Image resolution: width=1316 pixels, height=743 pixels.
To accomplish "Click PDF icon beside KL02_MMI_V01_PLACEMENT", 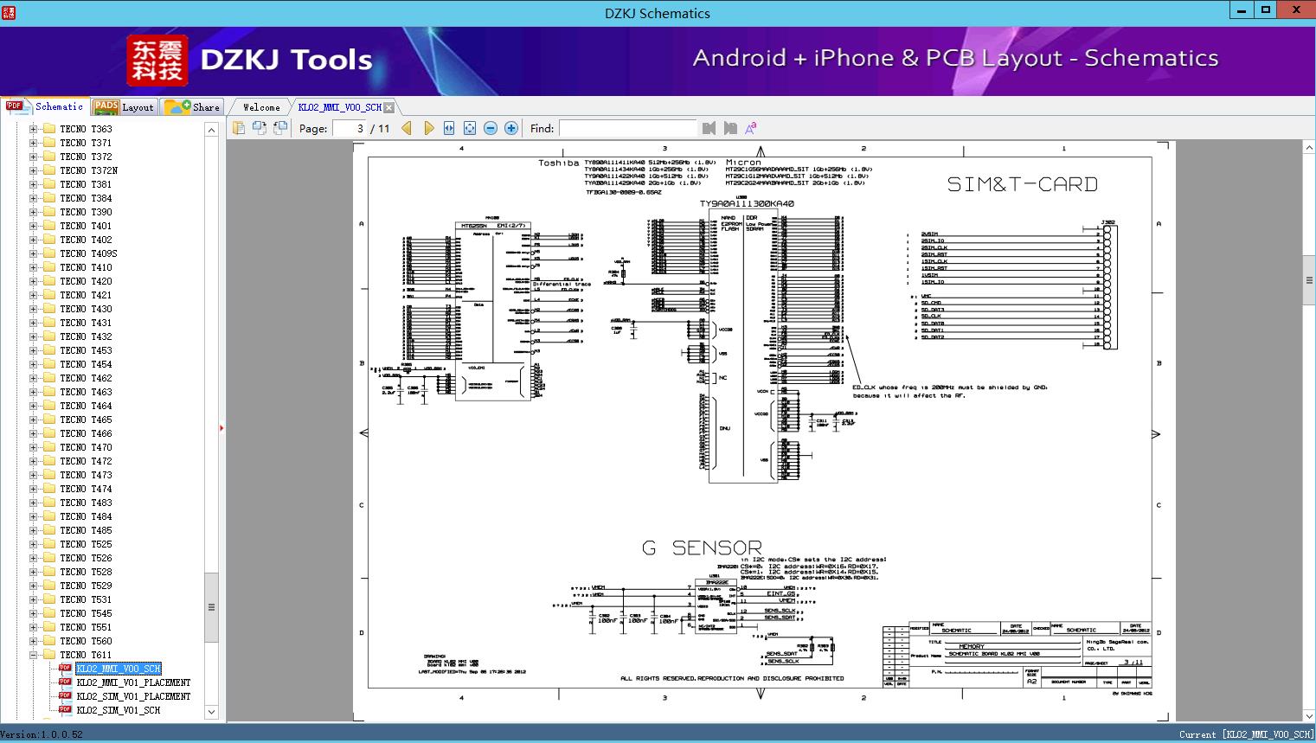I will [65, 682].
